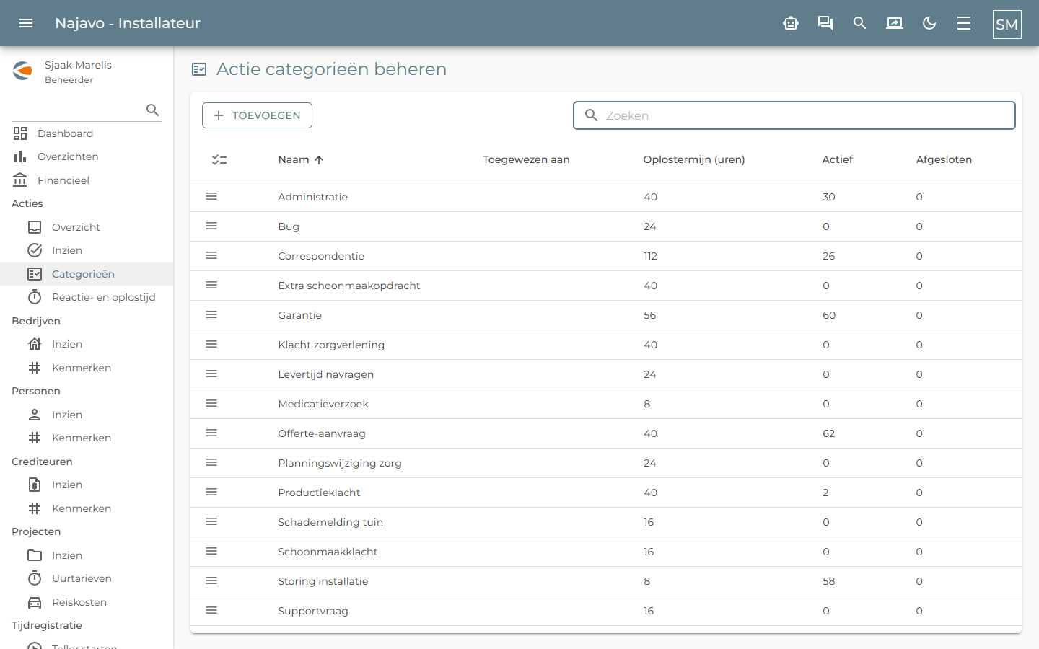
Task: Click the Actief column header
Action: [x=837, y=159]
